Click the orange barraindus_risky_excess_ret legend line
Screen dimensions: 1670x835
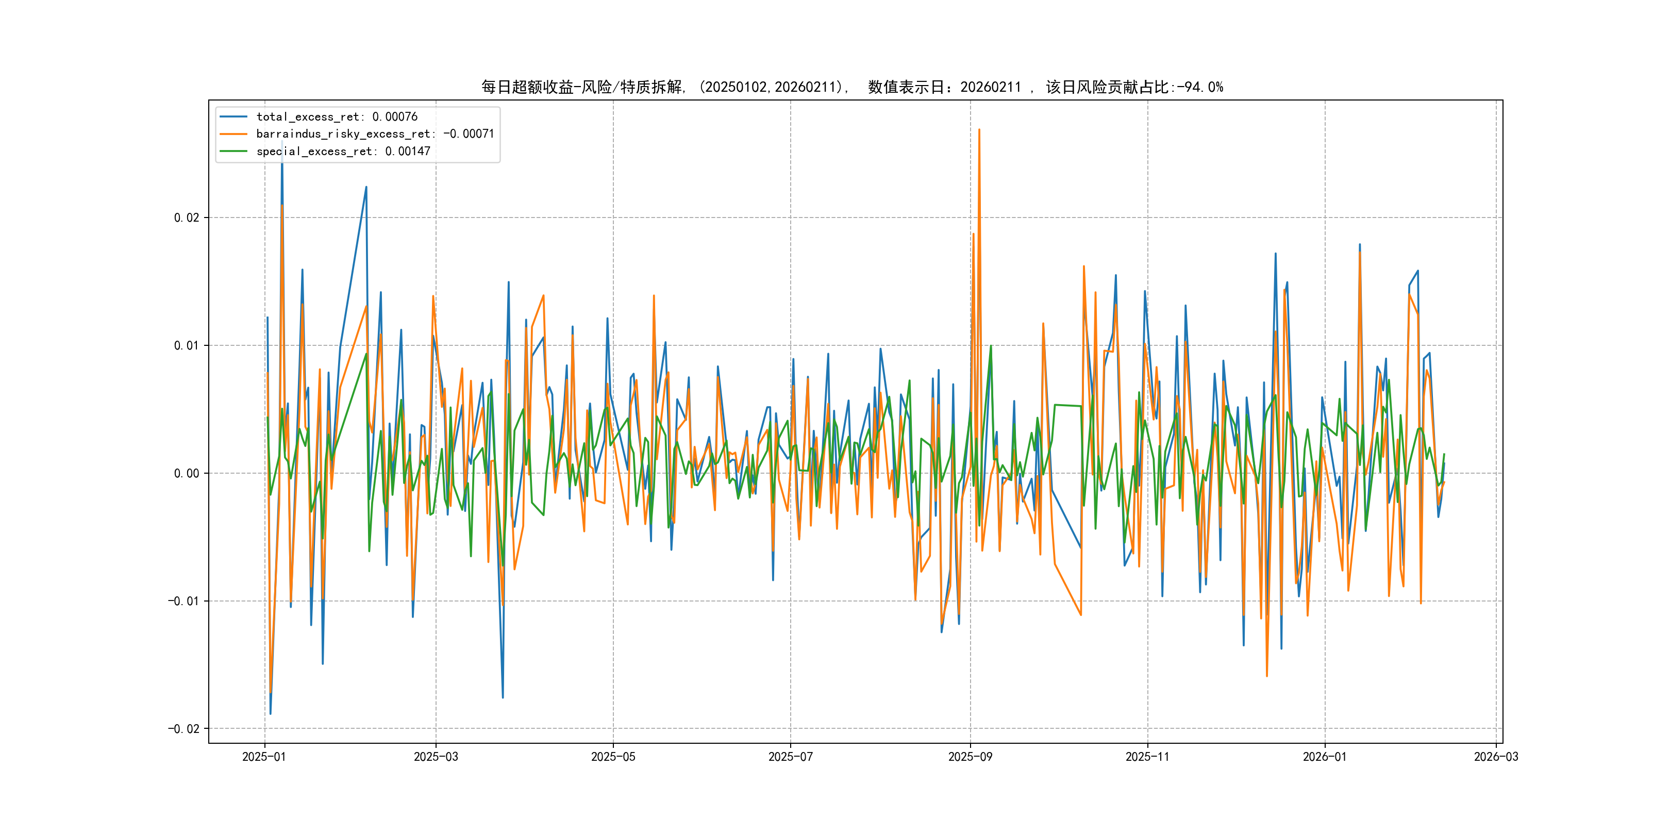click(233, 134)
